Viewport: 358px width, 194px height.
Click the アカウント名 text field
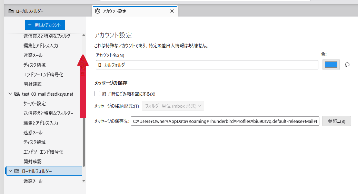pos(207,65)
